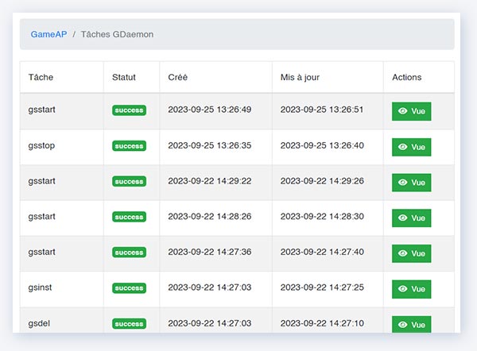The height and width of the screenshot is (351, 477).
Task: Click the success badge in gsdel row
Action: [129, 324]
